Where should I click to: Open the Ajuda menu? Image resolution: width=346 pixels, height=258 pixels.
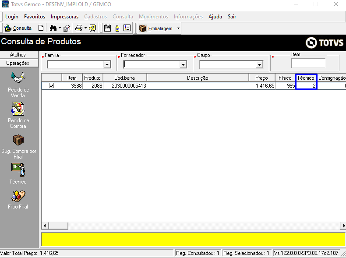tap(215, 17)
